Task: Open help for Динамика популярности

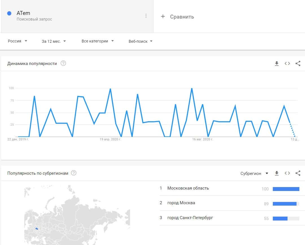Action: pos(63,64)
